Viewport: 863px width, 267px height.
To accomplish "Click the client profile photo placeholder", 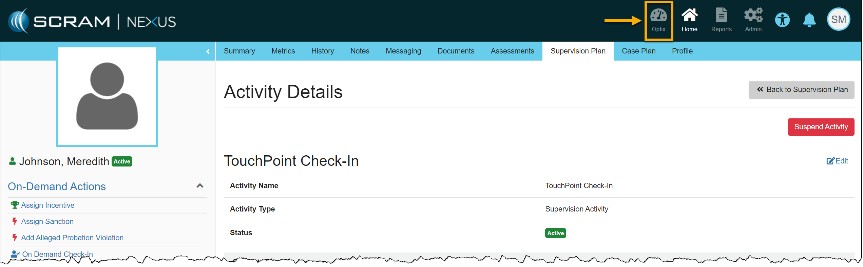I will pos(107,96).
